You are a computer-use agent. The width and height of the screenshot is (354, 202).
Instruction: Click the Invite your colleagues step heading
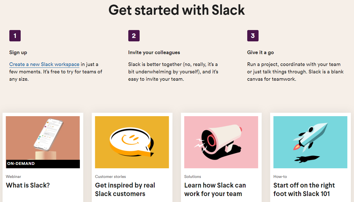154,52
